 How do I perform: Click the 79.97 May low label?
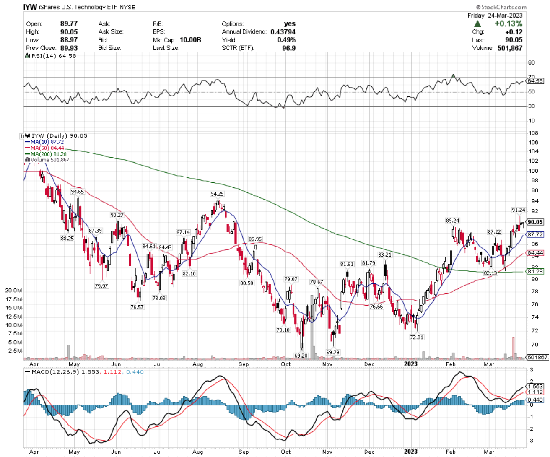[x=101, y=286]
